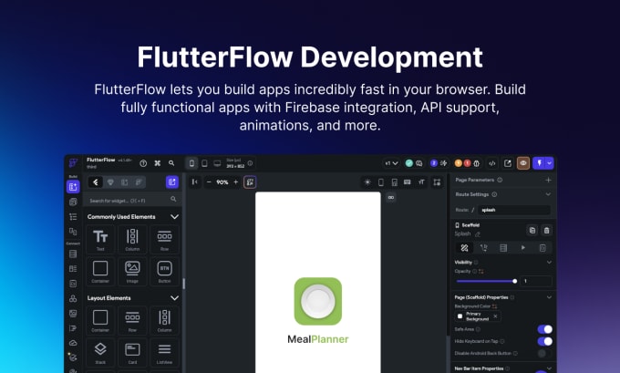Select the diamond components palette tab
Viewport: 620px width, 373px height.
click(110, 182)
